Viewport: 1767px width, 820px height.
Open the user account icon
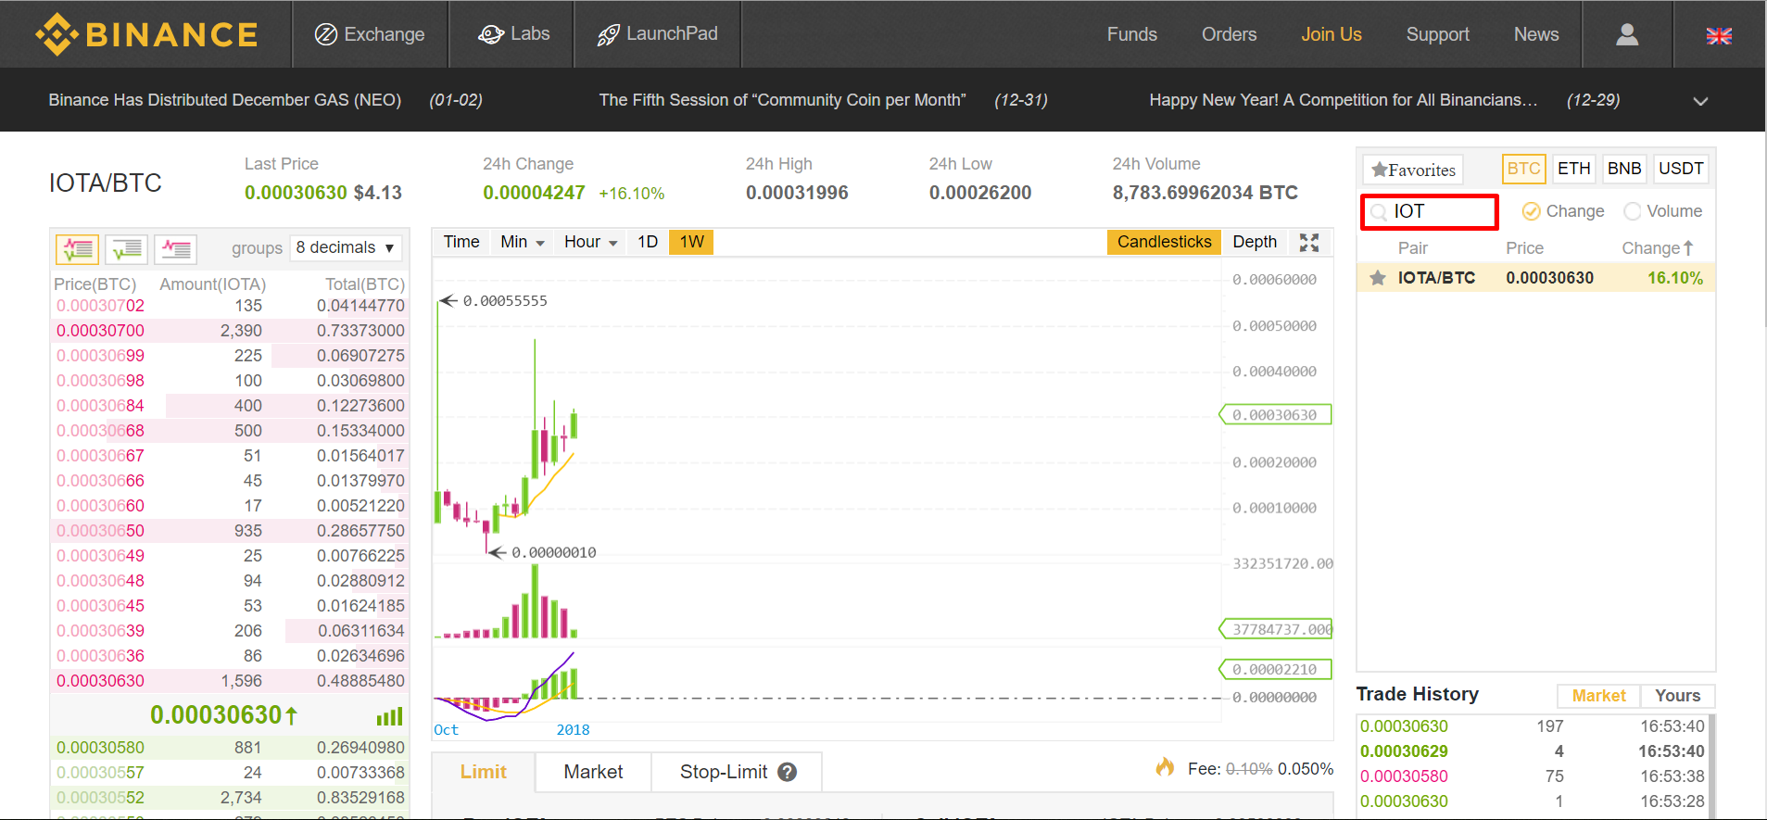1626,34
